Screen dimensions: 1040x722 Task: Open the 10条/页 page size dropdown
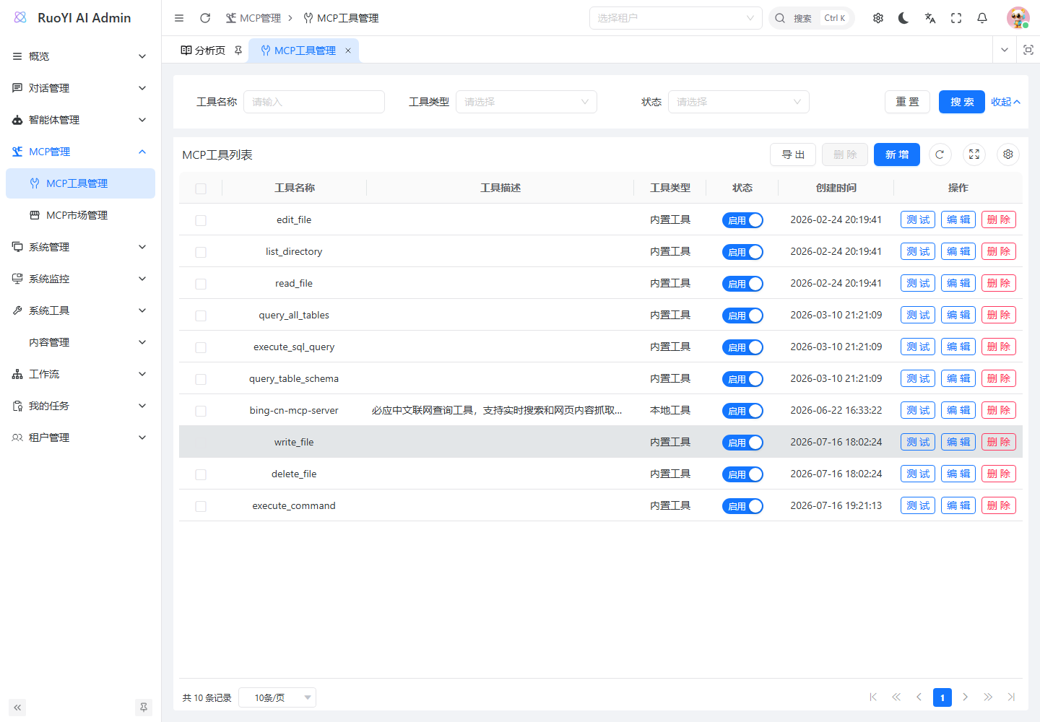click(277, 697)
